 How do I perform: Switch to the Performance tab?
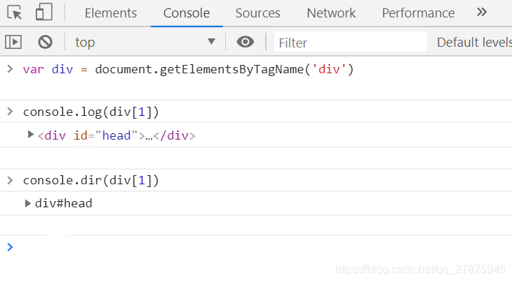(418, 13)
